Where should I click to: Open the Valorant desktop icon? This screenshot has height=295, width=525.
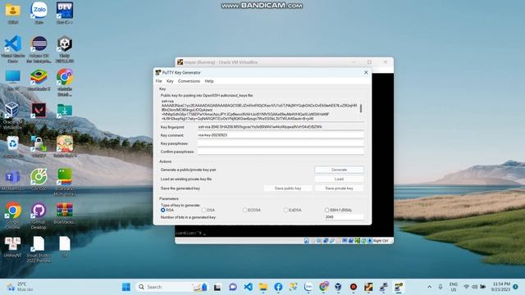point(39,114)
